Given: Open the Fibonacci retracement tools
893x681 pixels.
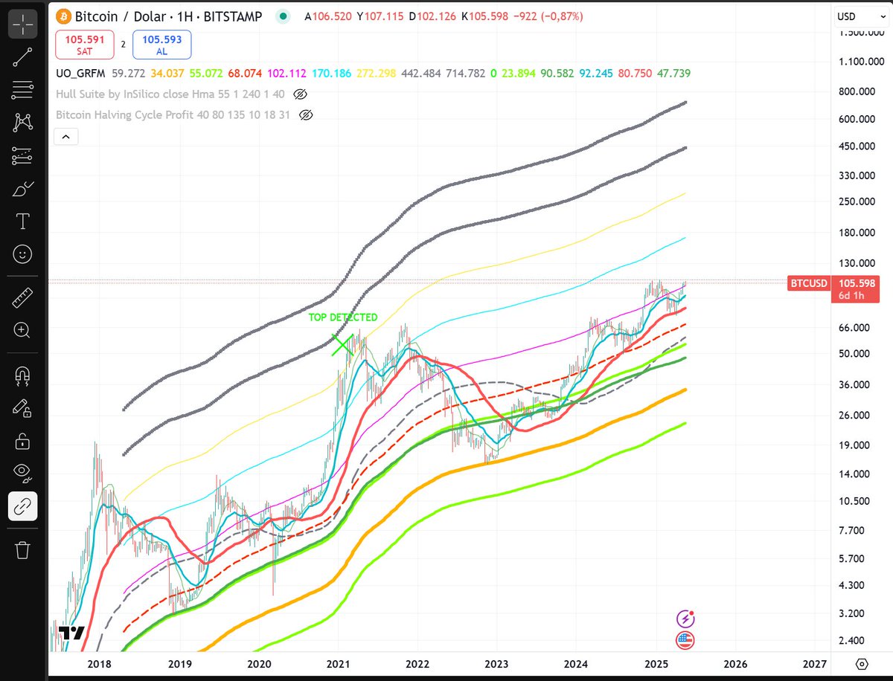Looking at the screenshot, I should 23,90.
